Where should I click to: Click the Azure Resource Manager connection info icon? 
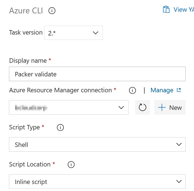pyautogui.click(x=132, y=90)
